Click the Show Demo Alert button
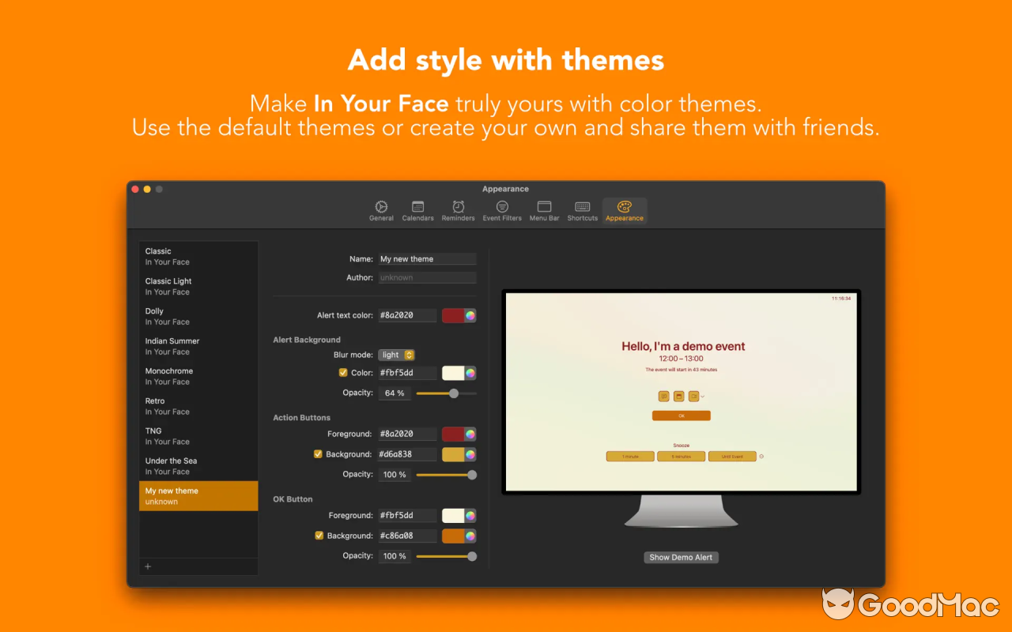Viewport: 1012px width, 632px height. point(681,557)
